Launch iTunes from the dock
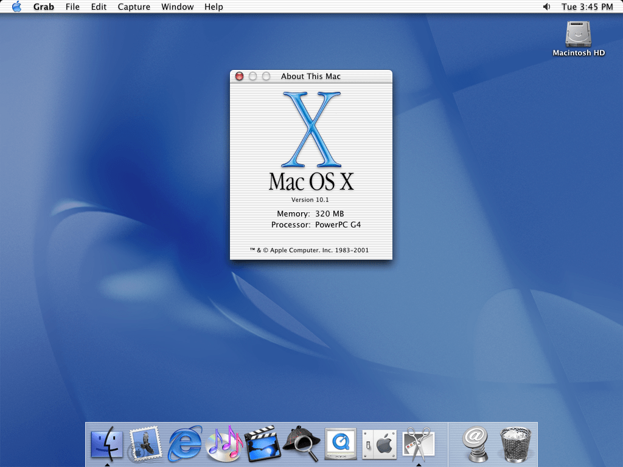The width and height of the screenshot is (623, 467). pyautogui.click(x=224, y=445)
